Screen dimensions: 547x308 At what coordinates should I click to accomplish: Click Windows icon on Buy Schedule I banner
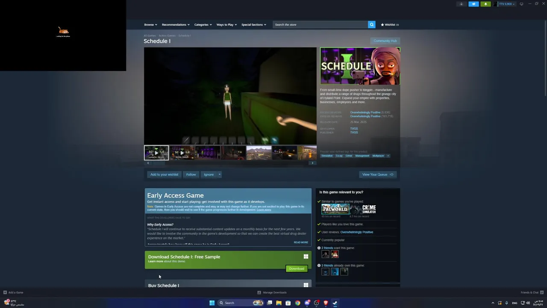click(306, 285)
